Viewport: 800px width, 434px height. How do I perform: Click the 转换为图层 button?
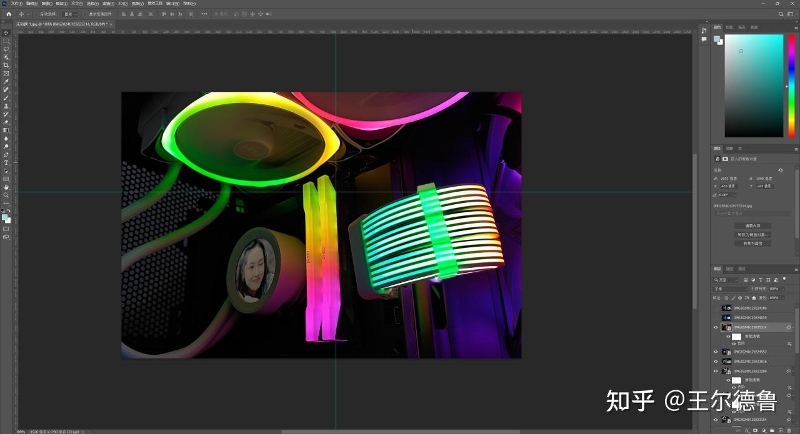click(753, 244)
